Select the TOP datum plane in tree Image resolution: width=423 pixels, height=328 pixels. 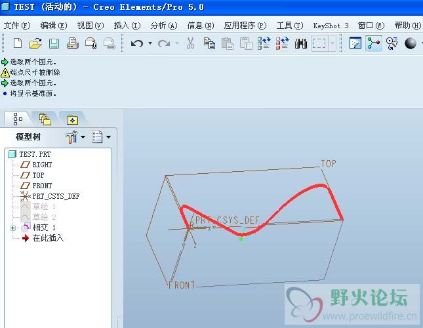(32, 175)
